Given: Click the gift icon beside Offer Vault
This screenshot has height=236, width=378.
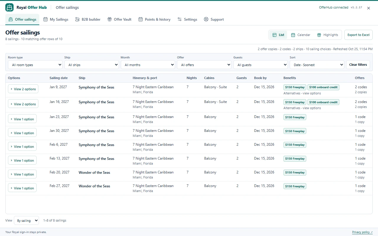Looking at the screenshot, I should (110, 19).
